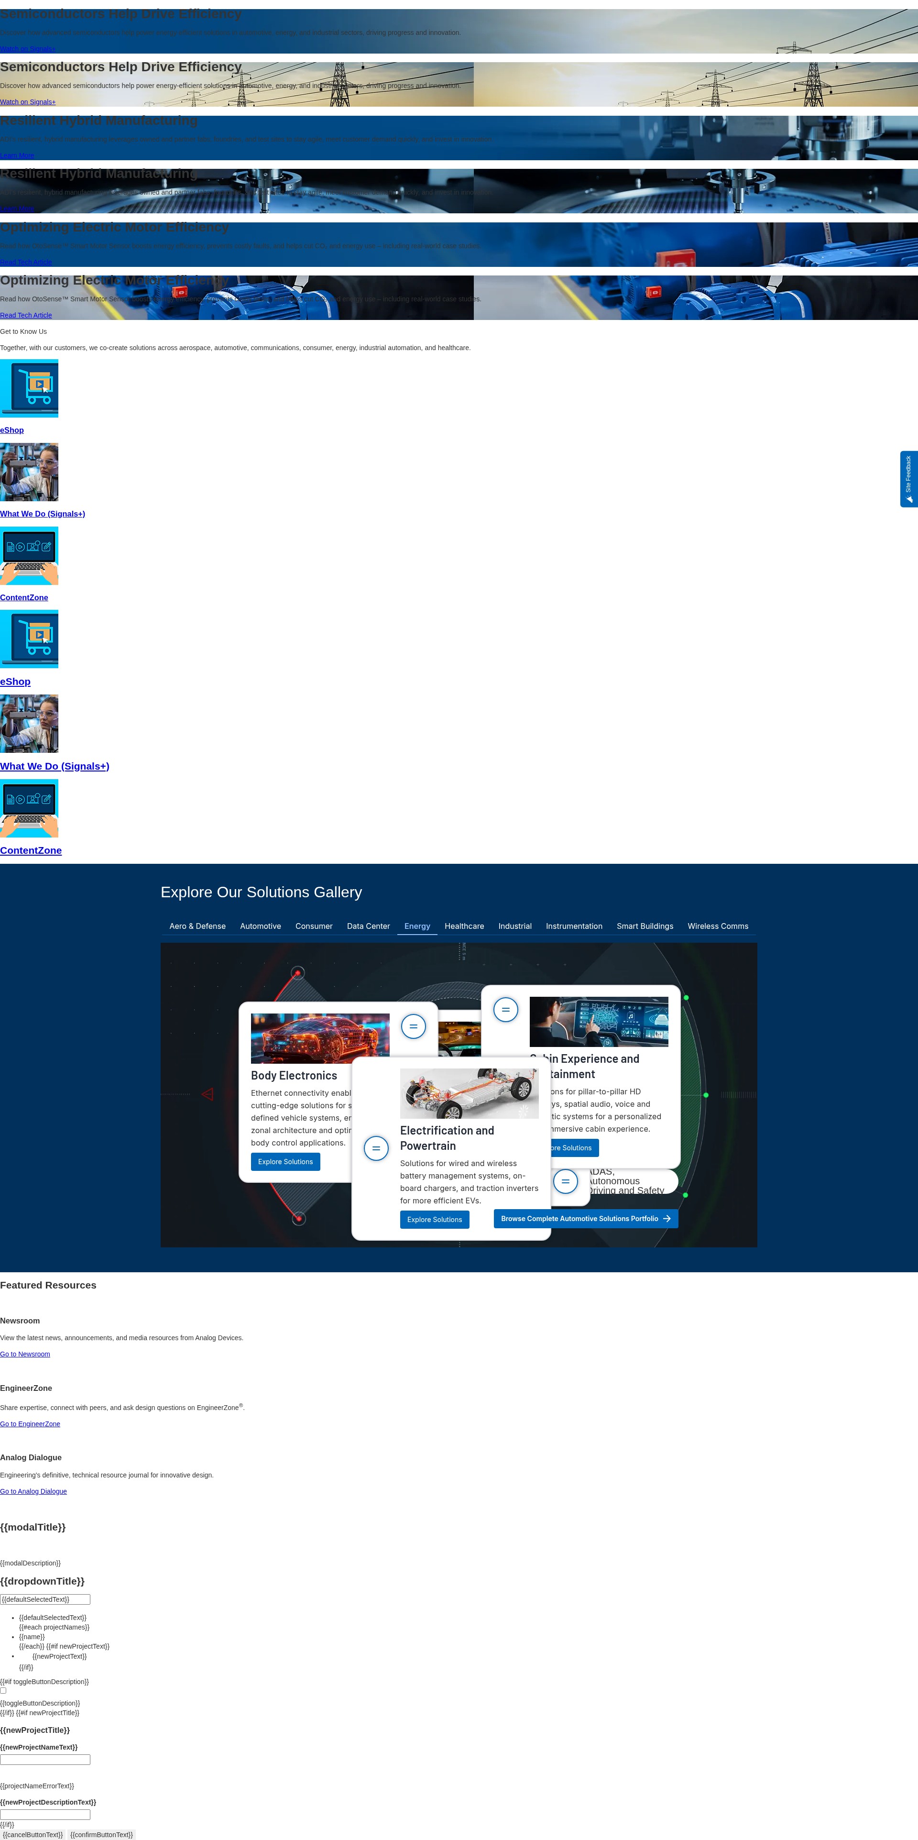
Task: Switch to the Automotive tab
Action: pos(261,926)
